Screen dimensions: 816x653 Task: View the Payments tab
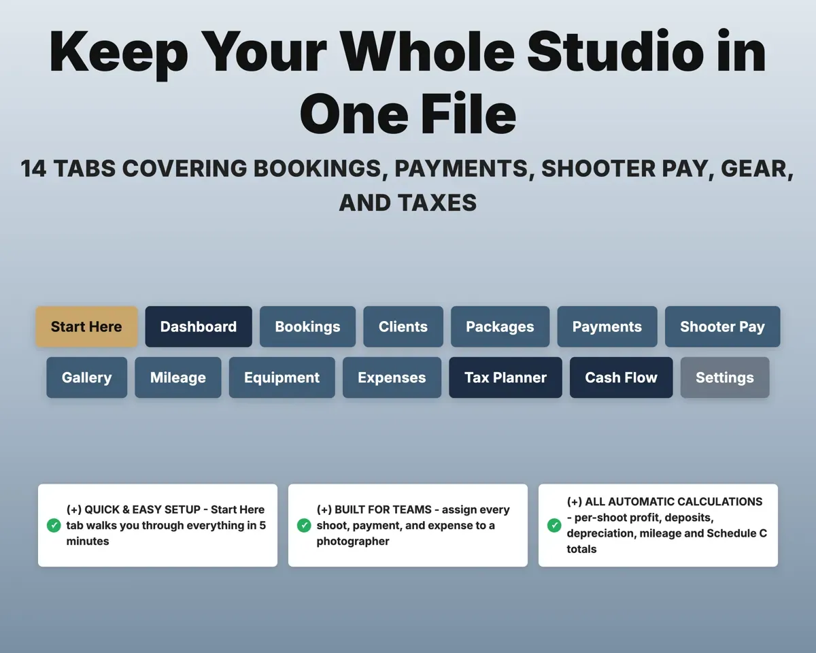point(607,326)
